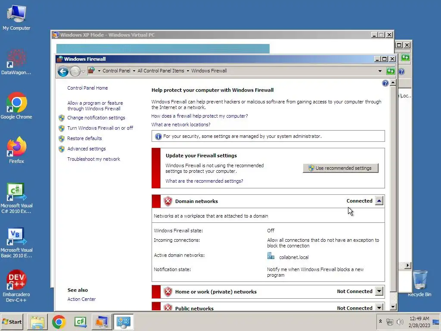Open What are the recommended settings? link

coord(204,181)
